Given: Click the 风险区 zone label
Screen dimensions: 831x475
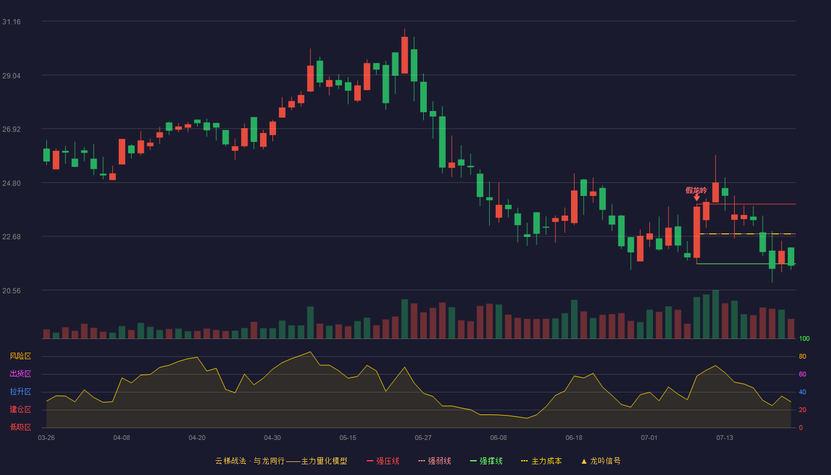Looking at the screenshot, I should (x=20, y=356).
